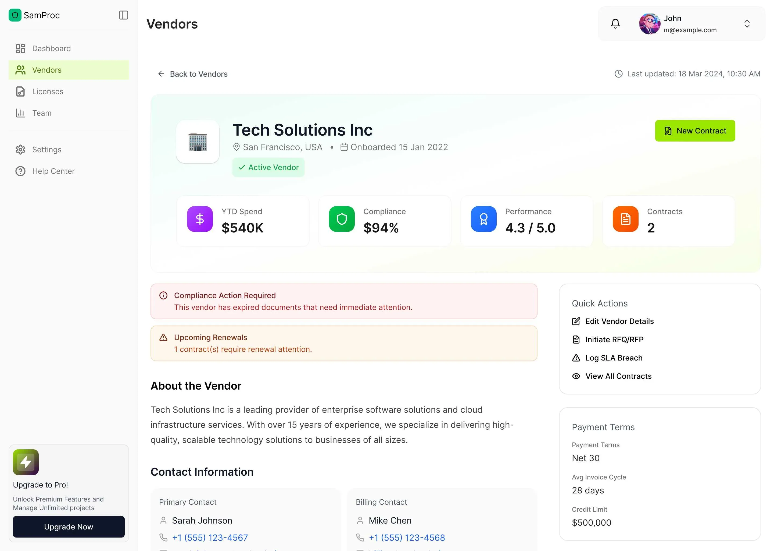This screenshot has height=551, width=774.
Task: Select View All Contracts quick action
Action: click(612, 376)
